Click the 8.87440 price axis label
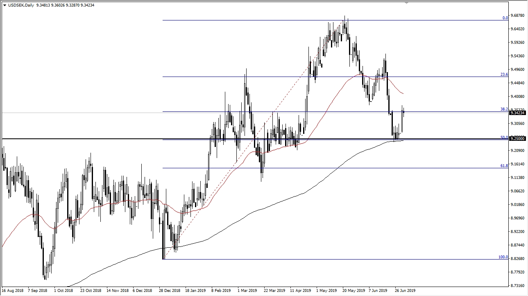Screen dimensions: 528x296 [518, 245]
